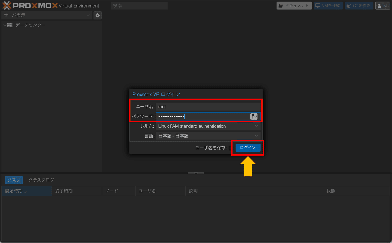Sort by 開始時刻 column
This screenshot has width=392, height=243.
26,191
